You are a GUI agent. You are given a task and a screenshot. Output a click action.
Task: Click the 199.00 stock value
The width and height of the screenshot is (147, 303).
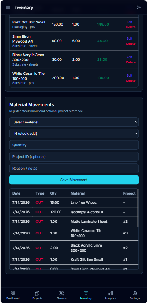pos(103,78)
